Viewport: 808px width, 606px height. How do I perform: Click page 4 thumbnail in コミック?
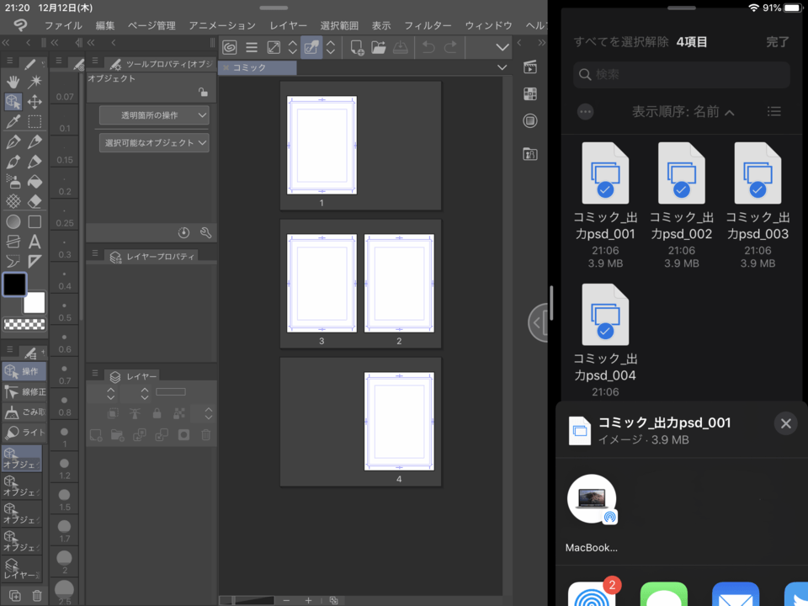pos(399,421)
